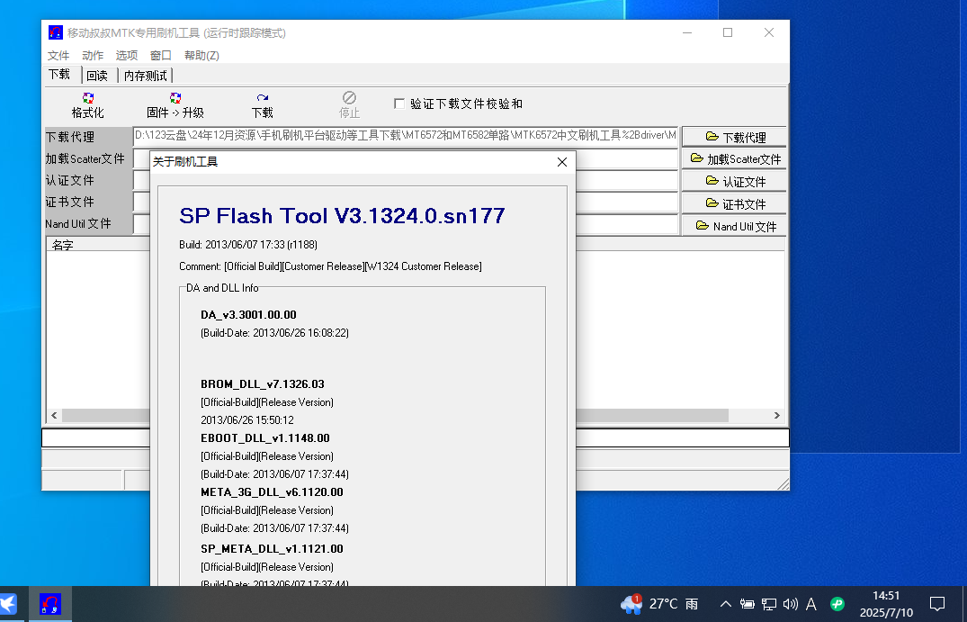Open the 窗口 menu

[x=161, y=56]
